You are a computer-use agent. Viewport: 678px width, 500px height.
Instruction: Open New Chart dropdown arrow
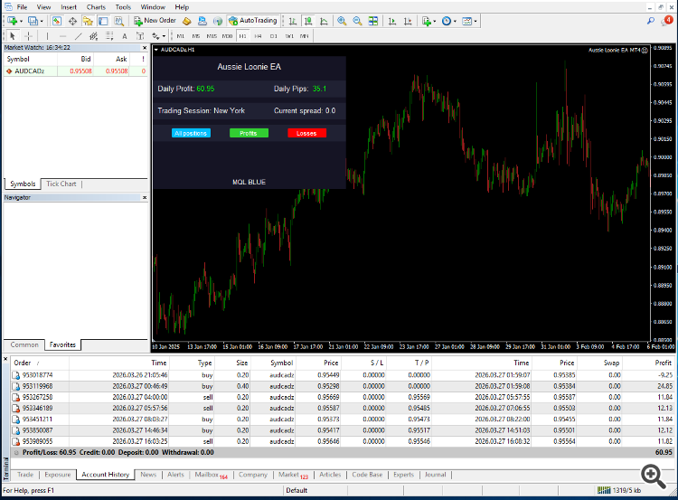coord(21,21)
